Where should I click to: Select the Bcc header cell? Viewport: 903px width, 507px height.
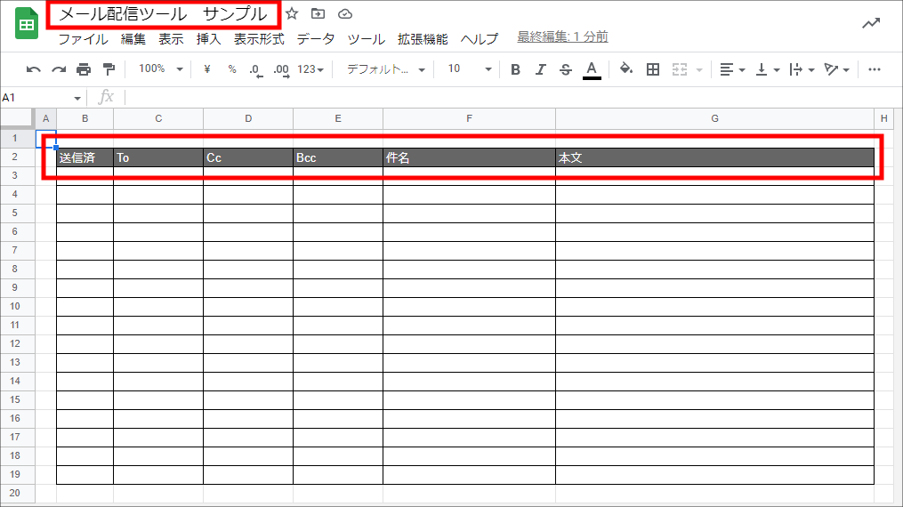(338, 157)
